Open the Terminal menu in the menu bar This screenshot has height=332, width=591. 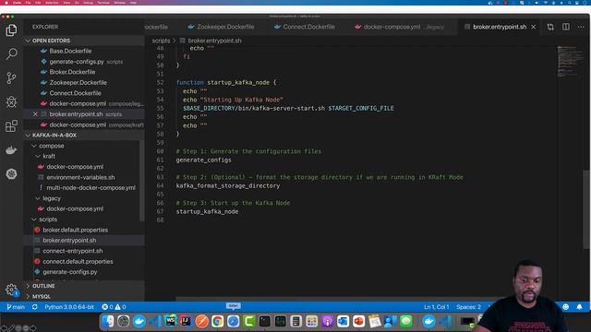pyautogui.click(x=103, y=3)
